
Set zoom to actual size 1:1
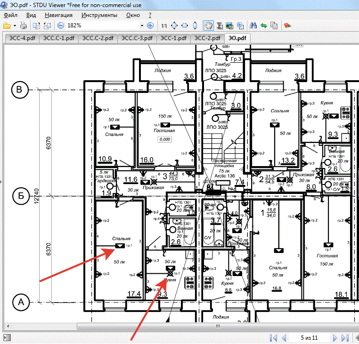tap(164, 25)
